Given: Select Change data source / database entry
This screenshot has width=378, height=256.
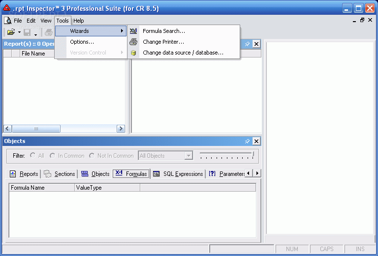Looking at the screenshot, I should coord(184,53).
